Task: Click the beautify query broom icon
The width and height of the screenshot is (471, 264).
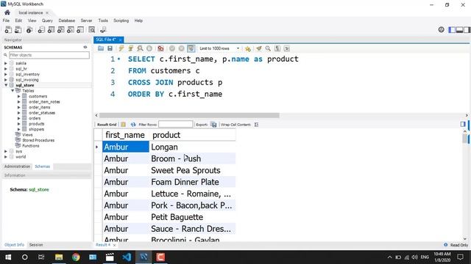Action: tap(258, 48)
